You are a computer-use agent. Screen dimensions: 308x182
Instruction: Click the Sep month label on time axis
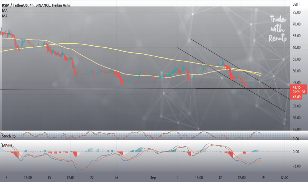(153, 178)
